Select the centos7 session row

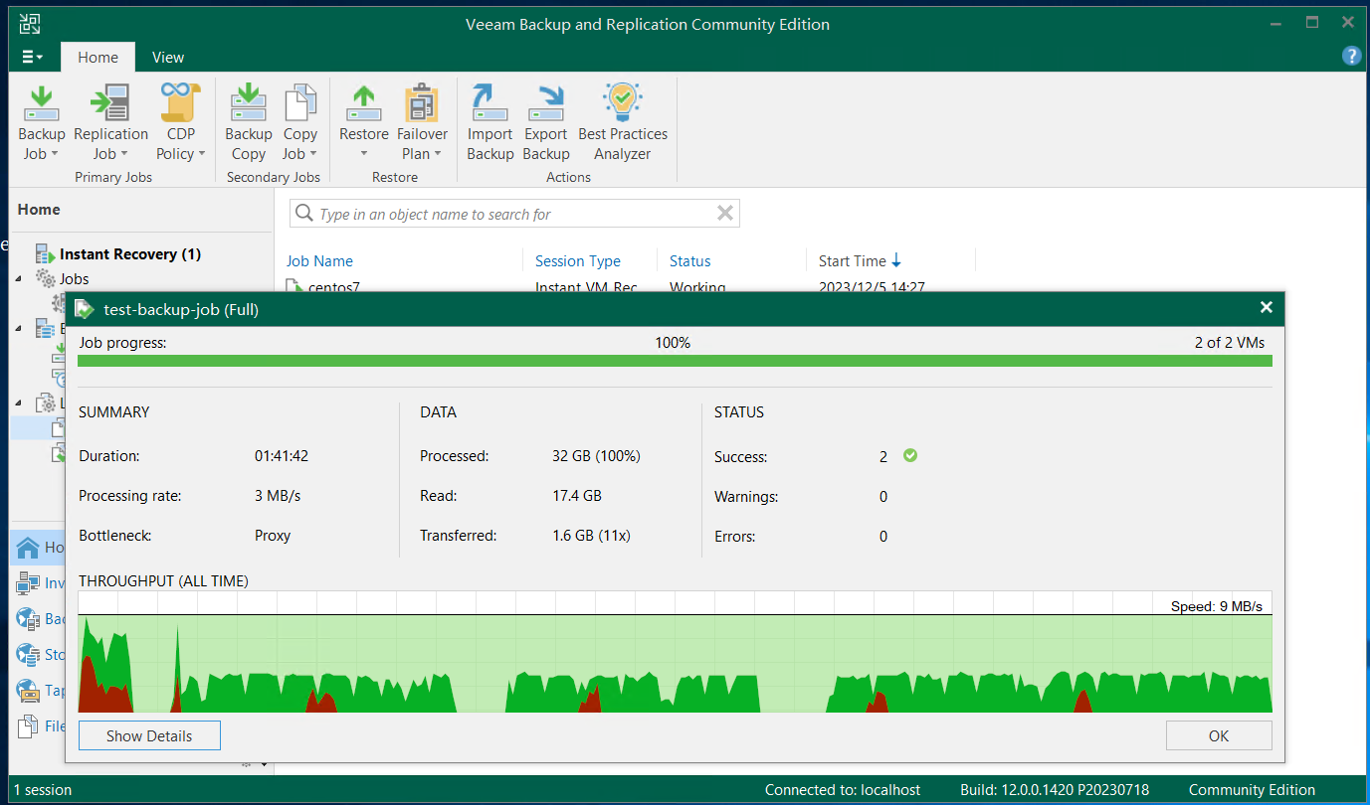click(629, 287)
